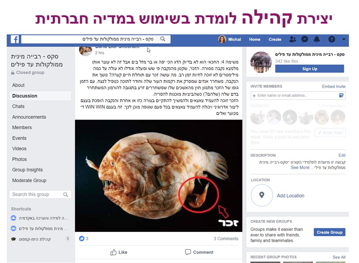
Task: Expand the account dropdown arrow
Action: point(344,39)
